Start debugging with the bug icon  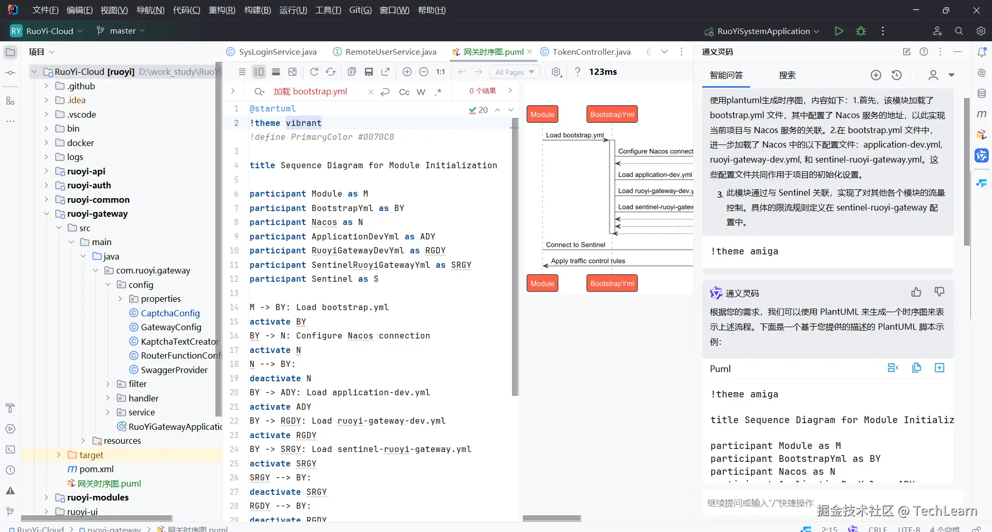861,31
